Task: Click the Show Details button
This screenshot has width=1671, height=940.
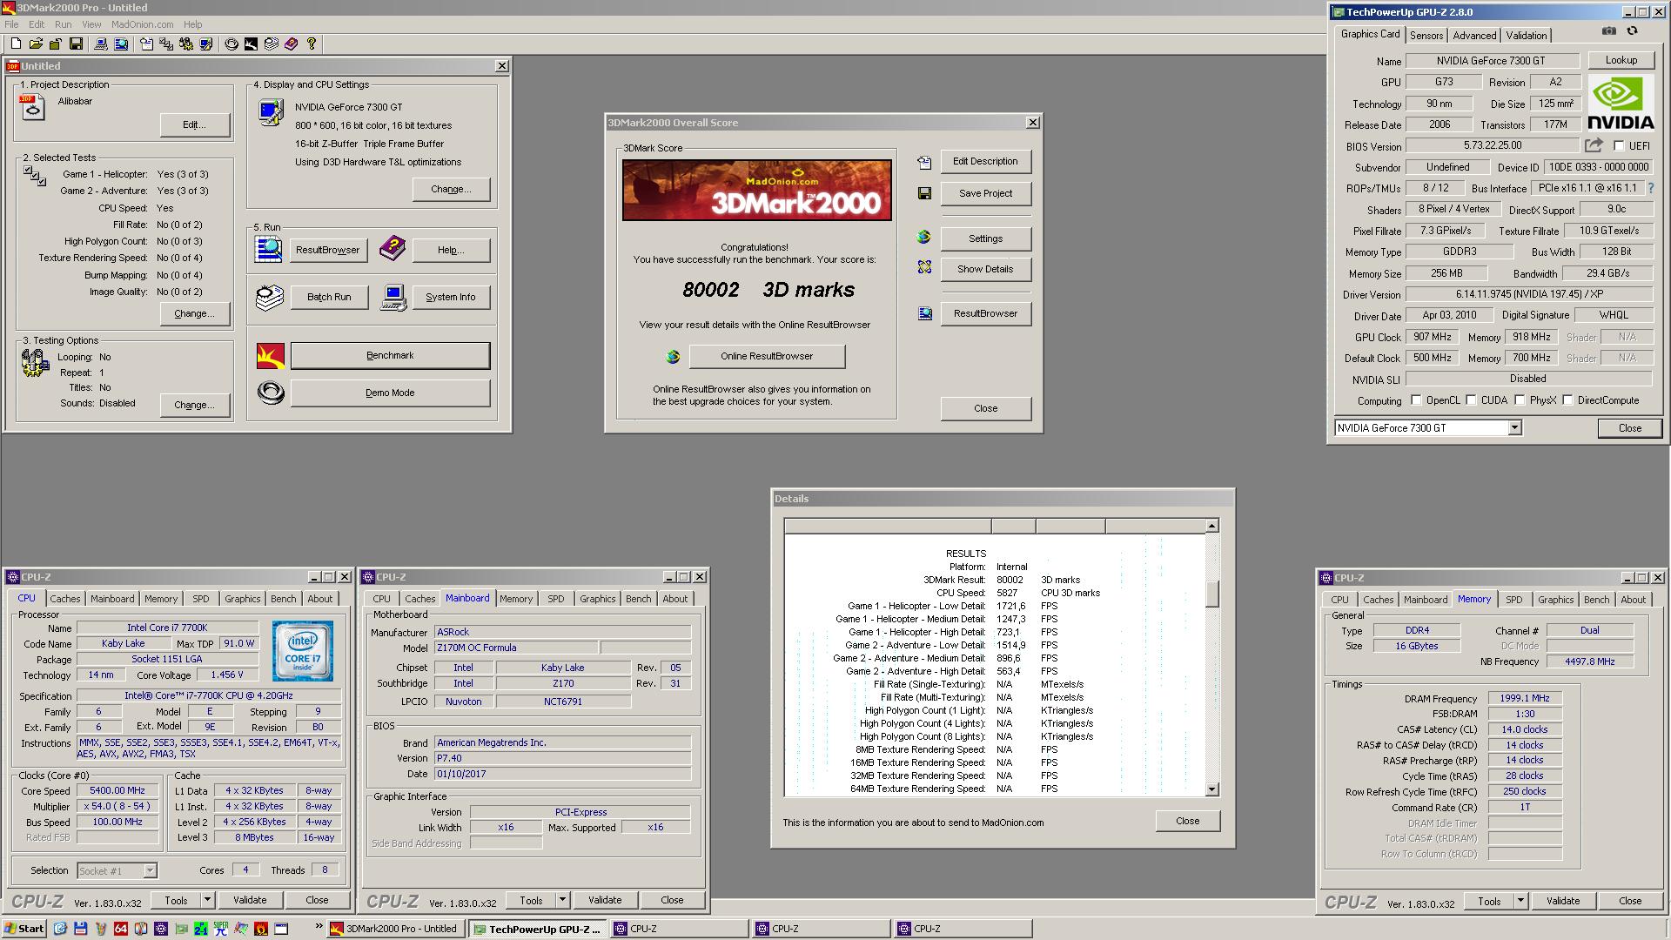Action: pos(985,269)
